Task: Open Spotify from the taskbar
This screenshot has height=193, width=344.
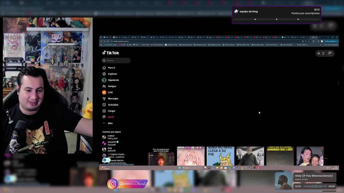Action: [230, 168]
